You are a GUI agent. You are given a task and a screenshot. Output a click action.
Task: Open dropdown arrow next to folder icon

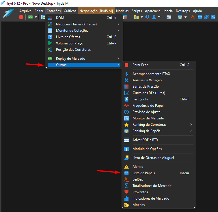point(141,17)
